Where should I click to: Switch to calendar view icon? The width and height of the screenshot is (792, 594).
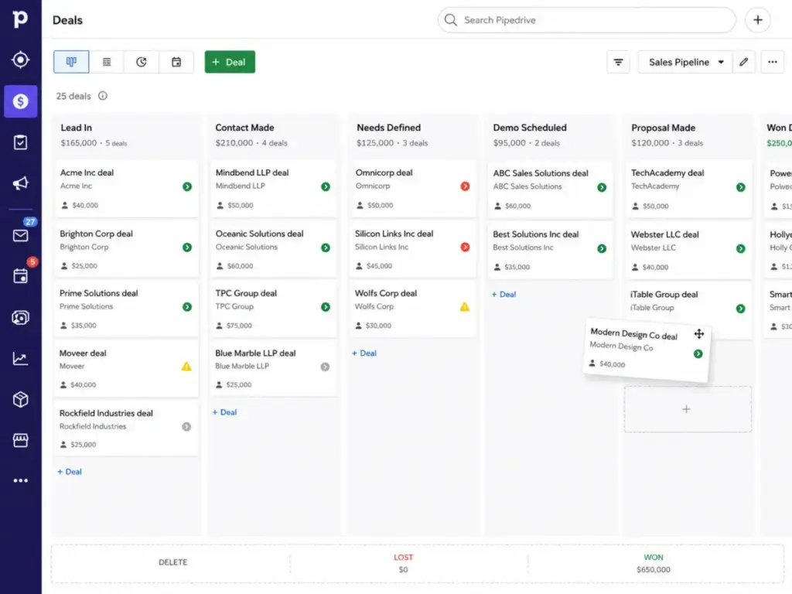point(176,62)
